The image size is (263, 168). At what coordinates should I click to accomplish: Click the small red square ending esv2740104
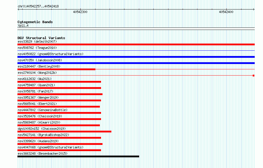click(x=254, y=76)
